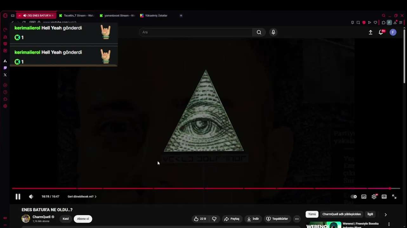Open the browser extensions puzzle icon
Viewport: 407px width, 228px height.
pos(384,22)
